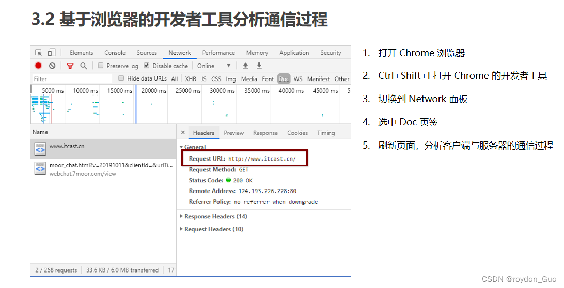Filter requests by XHR
Viewport: 564px width, 288px height.
[x=191, y=79]
